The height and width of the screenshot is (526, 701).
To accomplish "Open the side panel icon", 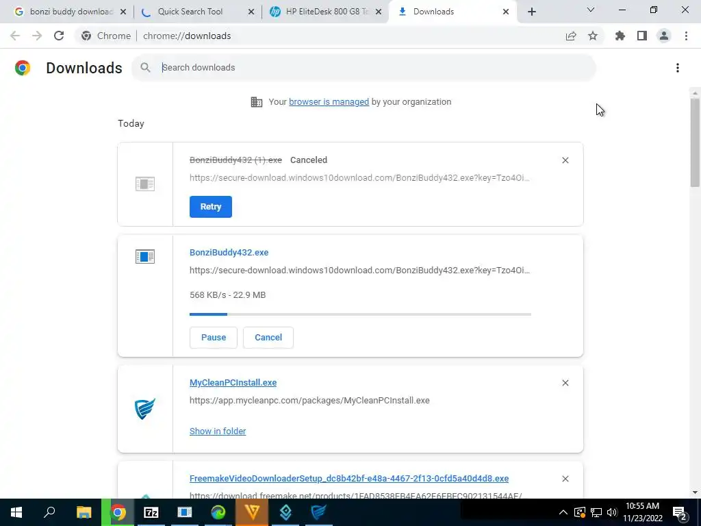I will pyautogui.click(x=642, y=36).
